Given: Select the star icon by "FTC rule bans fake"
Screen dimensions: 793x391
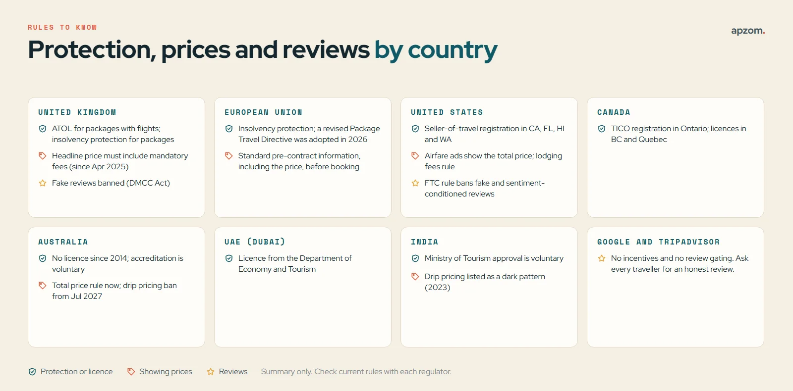Looking at the screenshot, I should point(415,183).
